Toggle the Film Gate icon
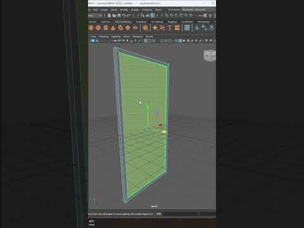Image resolution: width=304 pixels, height=228 pixels. click(149, 41)
